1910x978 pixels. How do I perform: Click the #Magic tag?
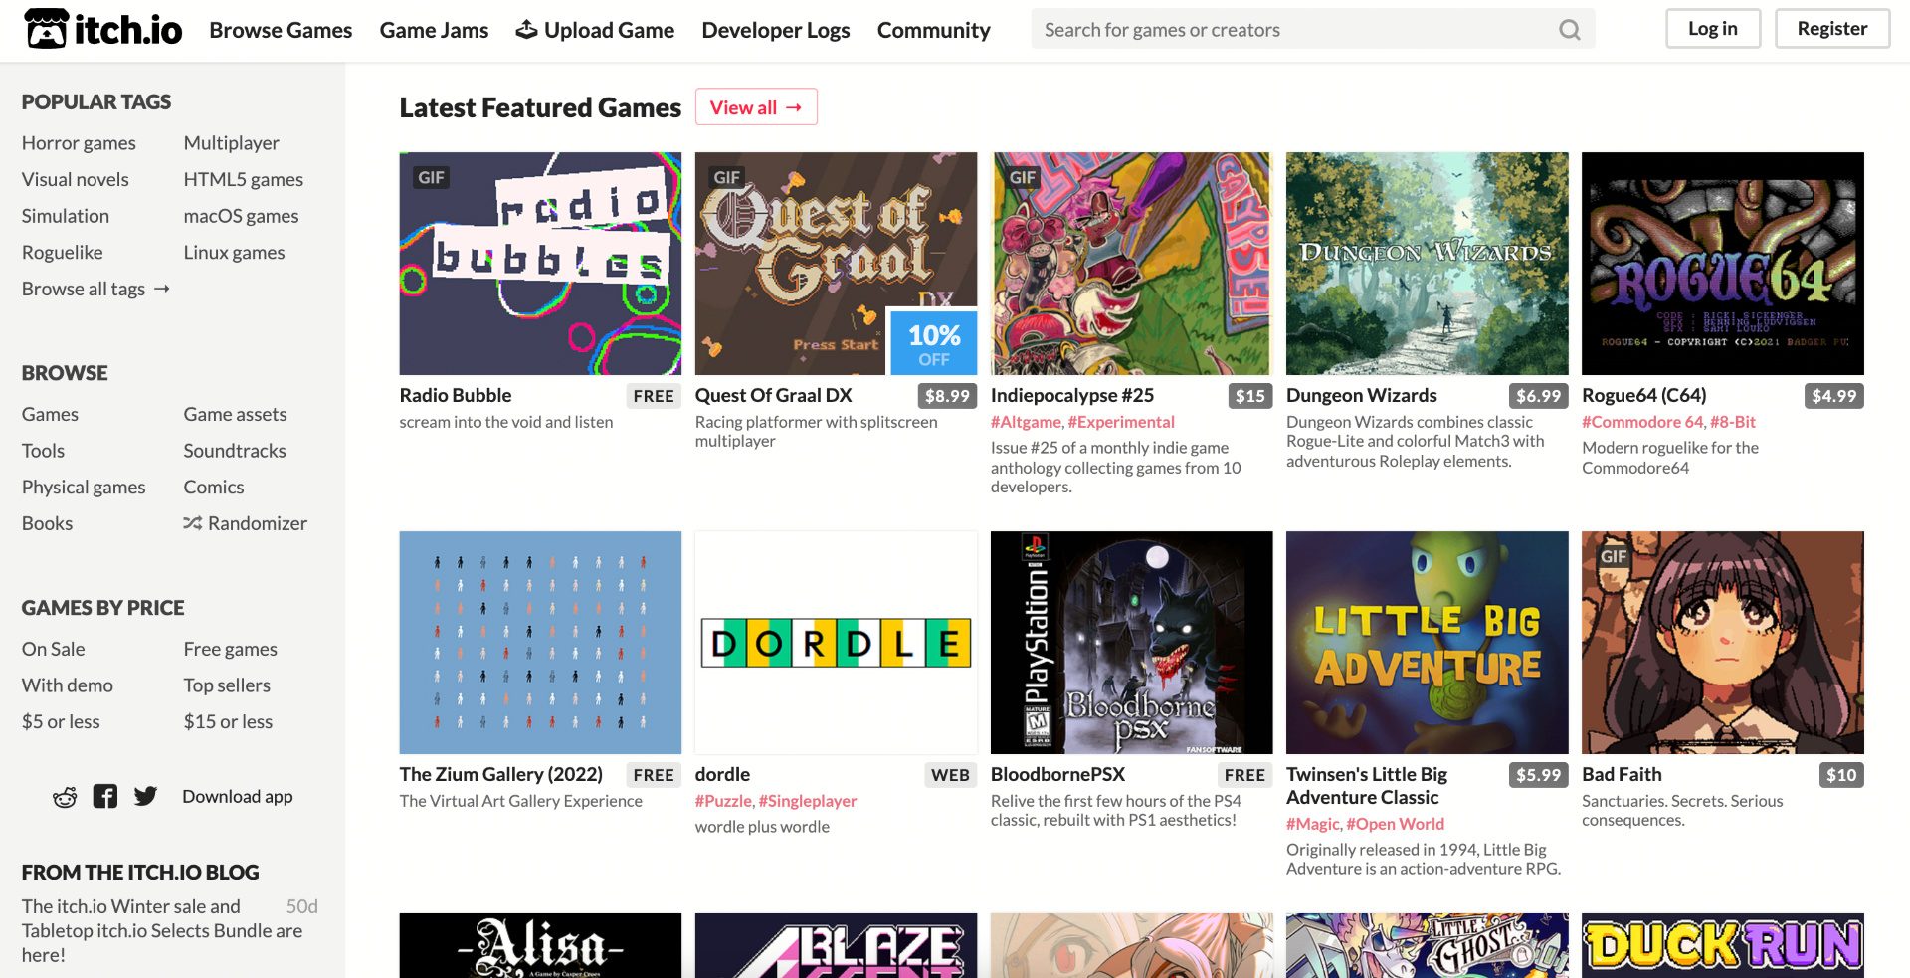(x=1313, y=824)
